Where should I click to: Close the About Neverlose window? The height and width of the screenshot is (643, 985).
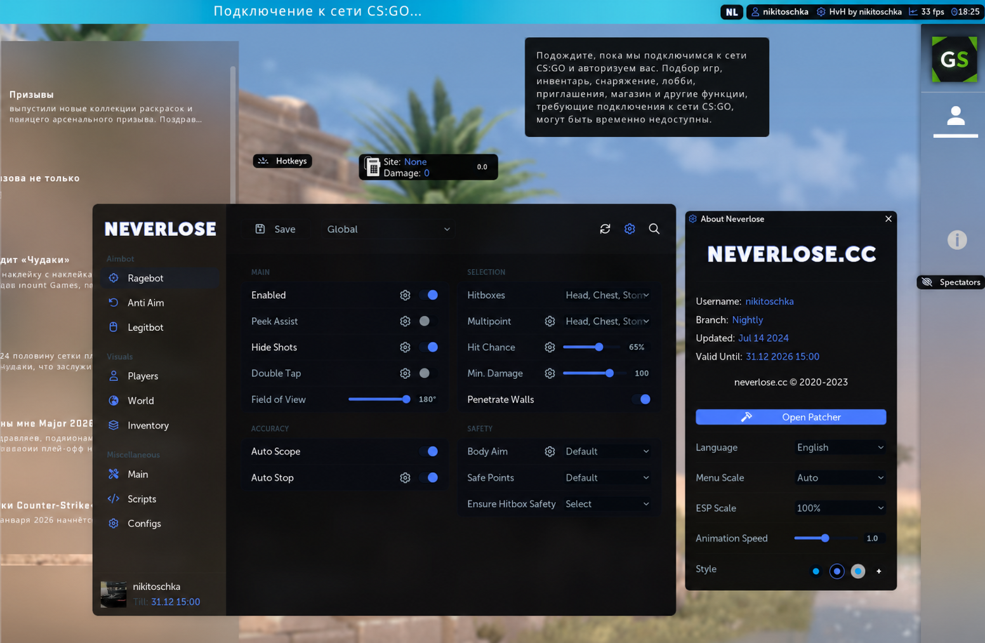pyautogui.click(x=889, y=219)
